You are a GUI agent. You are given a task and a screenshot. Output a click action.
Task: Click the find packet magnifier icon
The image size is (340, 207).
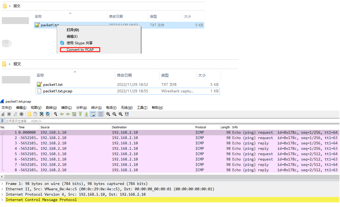(56, 114)
